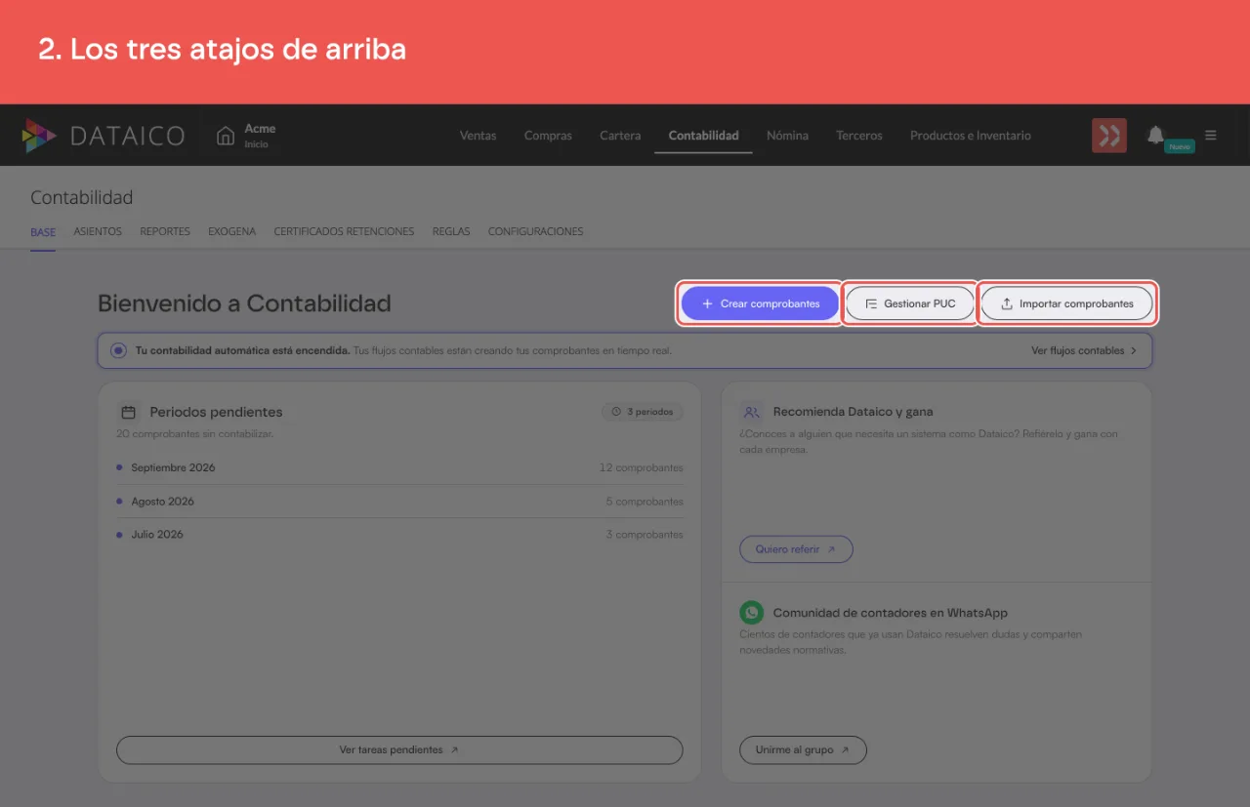The image size is (1250, 807).
Task: Click Importar comprobantes button
Action: [x=1067, y=303]
